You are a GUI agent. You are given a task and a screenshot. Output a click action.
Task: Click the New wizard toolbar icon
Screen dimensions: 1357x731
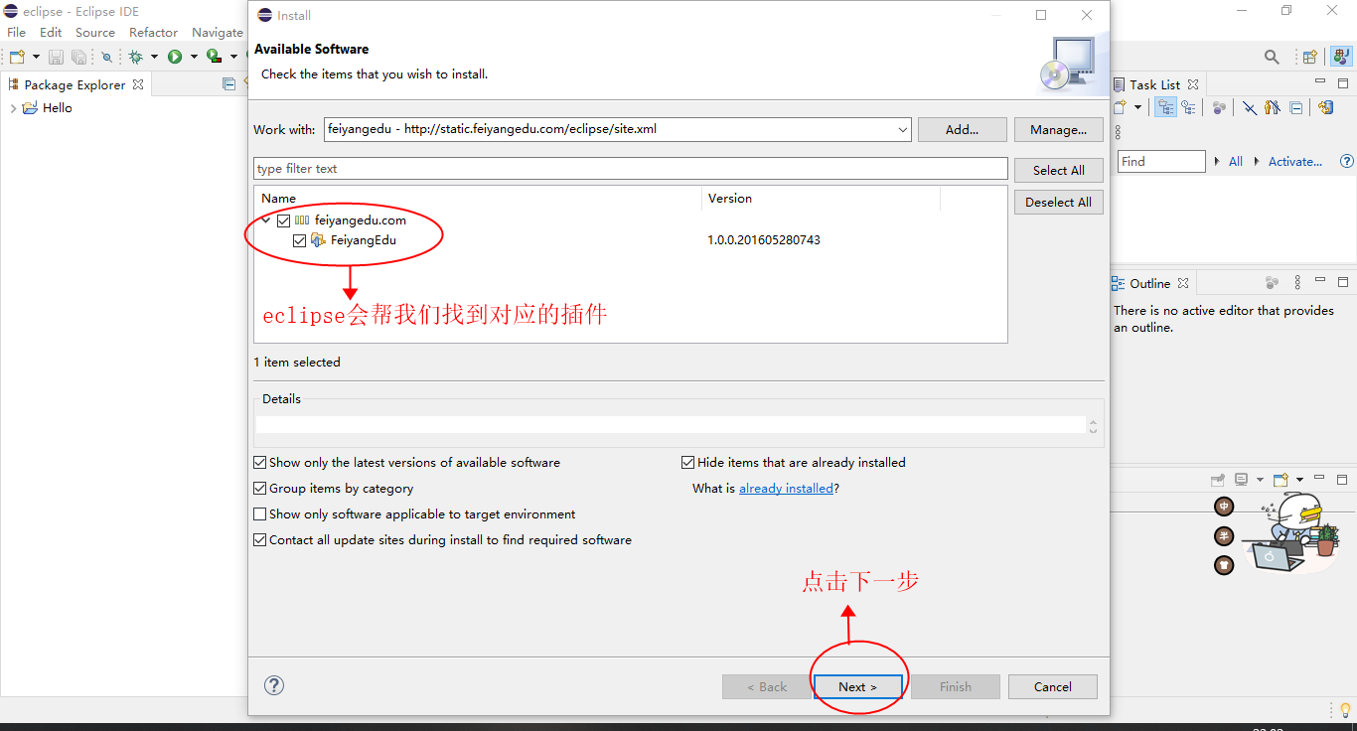(x=17, y=57)
